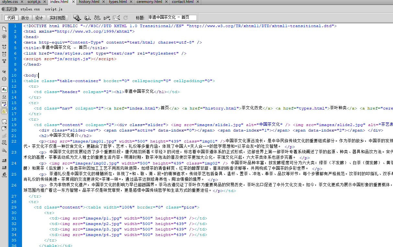Show 源代码 source code button
Image resolution: width=393 pixels, height=247 pixels.
9,9
